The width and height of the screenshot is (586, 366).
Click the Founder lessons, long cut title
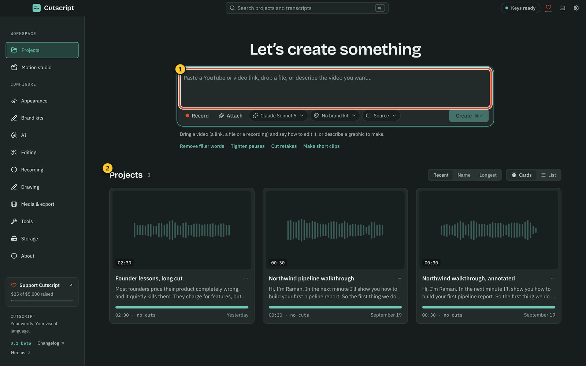pyautogui.click(x=149, y=279)
